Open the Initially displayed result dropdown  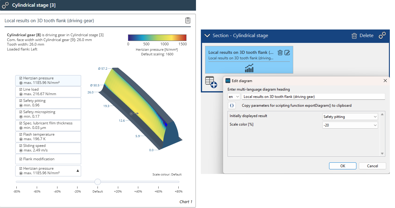350,117
